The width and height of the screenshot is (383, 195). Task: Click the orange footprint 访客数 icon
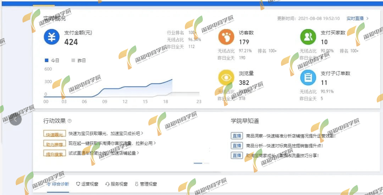coord(226,37)
